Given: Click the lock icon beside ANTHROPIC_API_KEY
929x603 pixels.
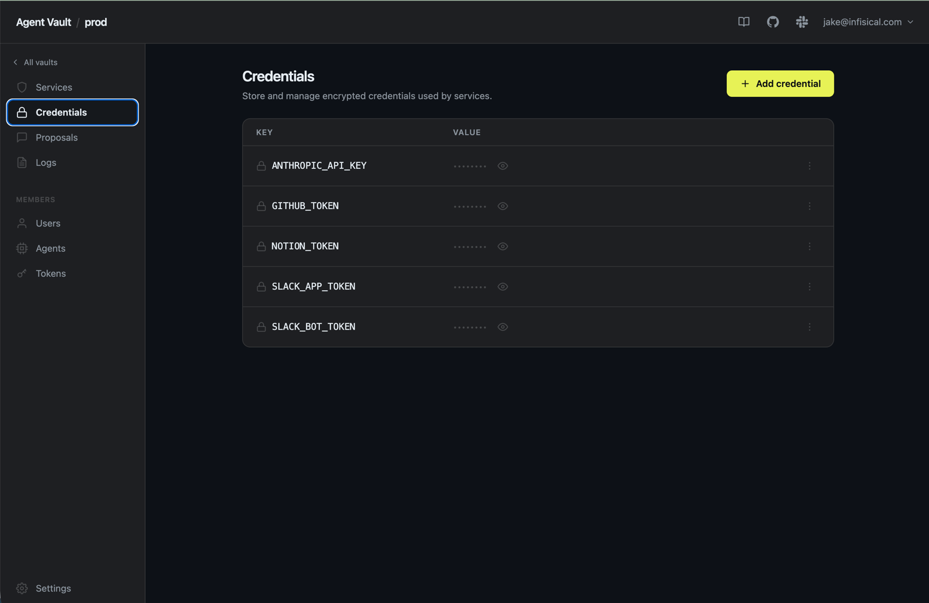Looking at the screenshot, I should [x=261, y=166].
